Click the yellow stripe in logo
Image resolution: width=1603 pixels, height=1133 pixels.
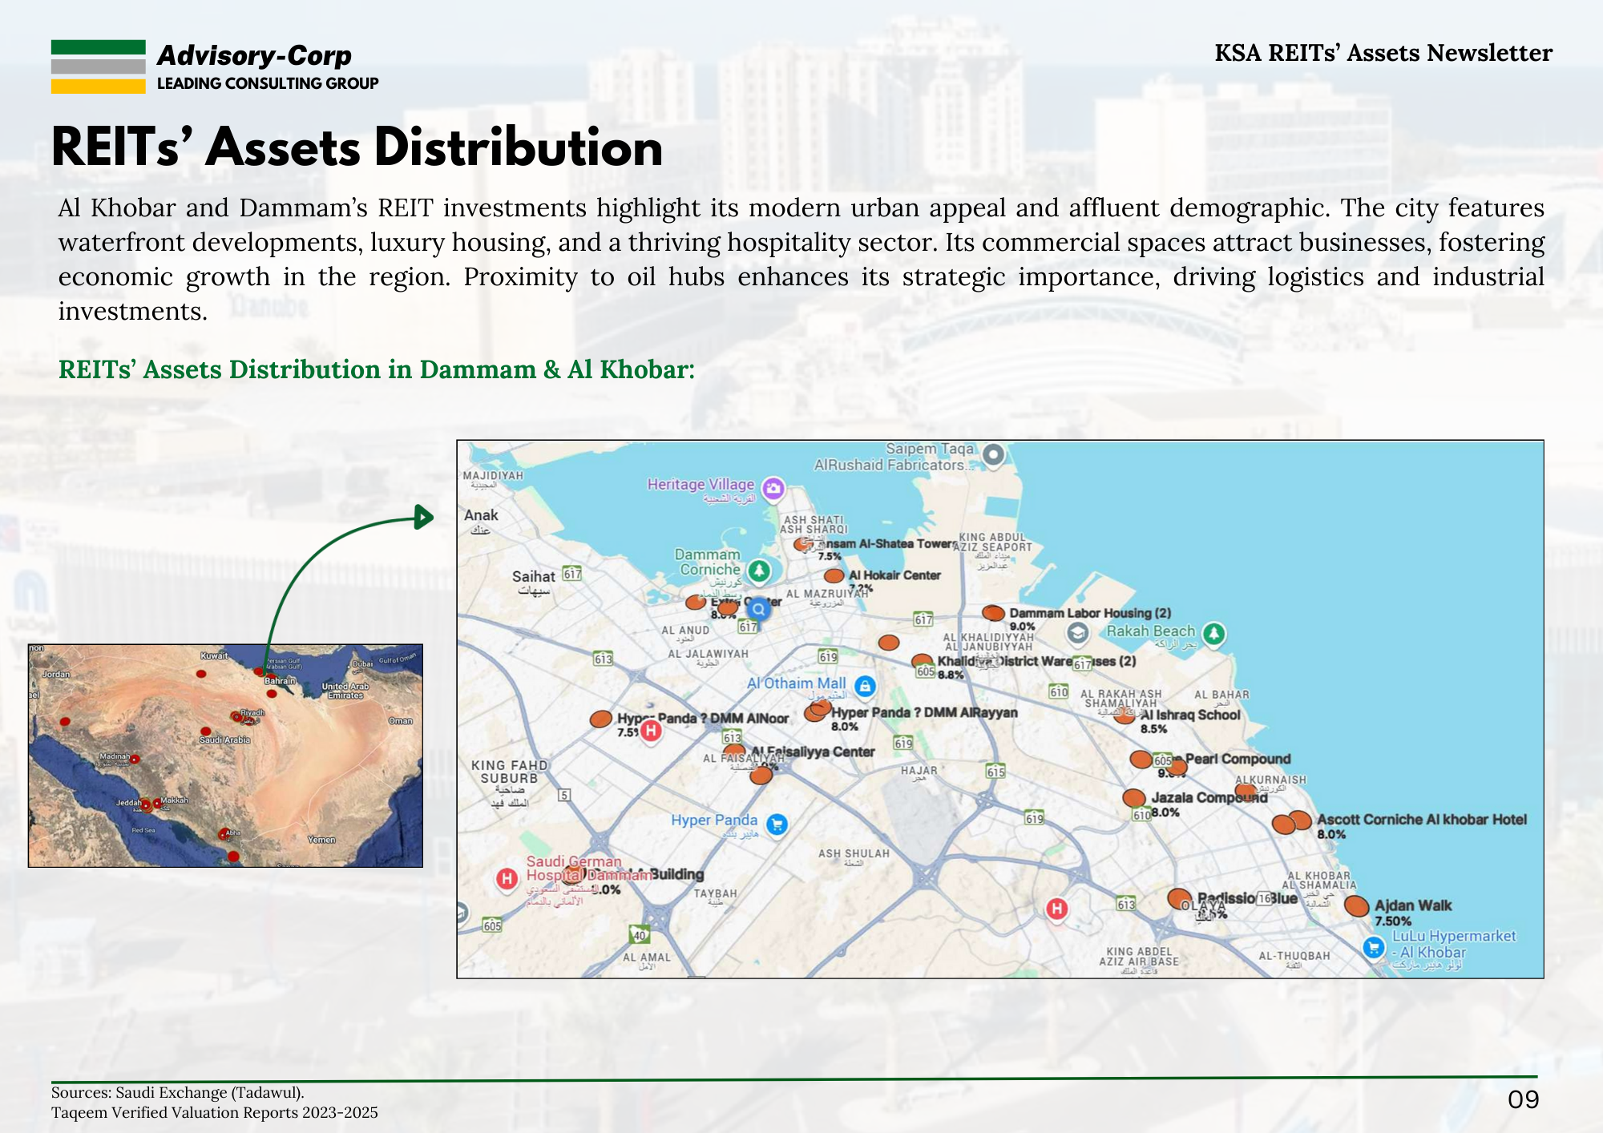coord(98,86)
